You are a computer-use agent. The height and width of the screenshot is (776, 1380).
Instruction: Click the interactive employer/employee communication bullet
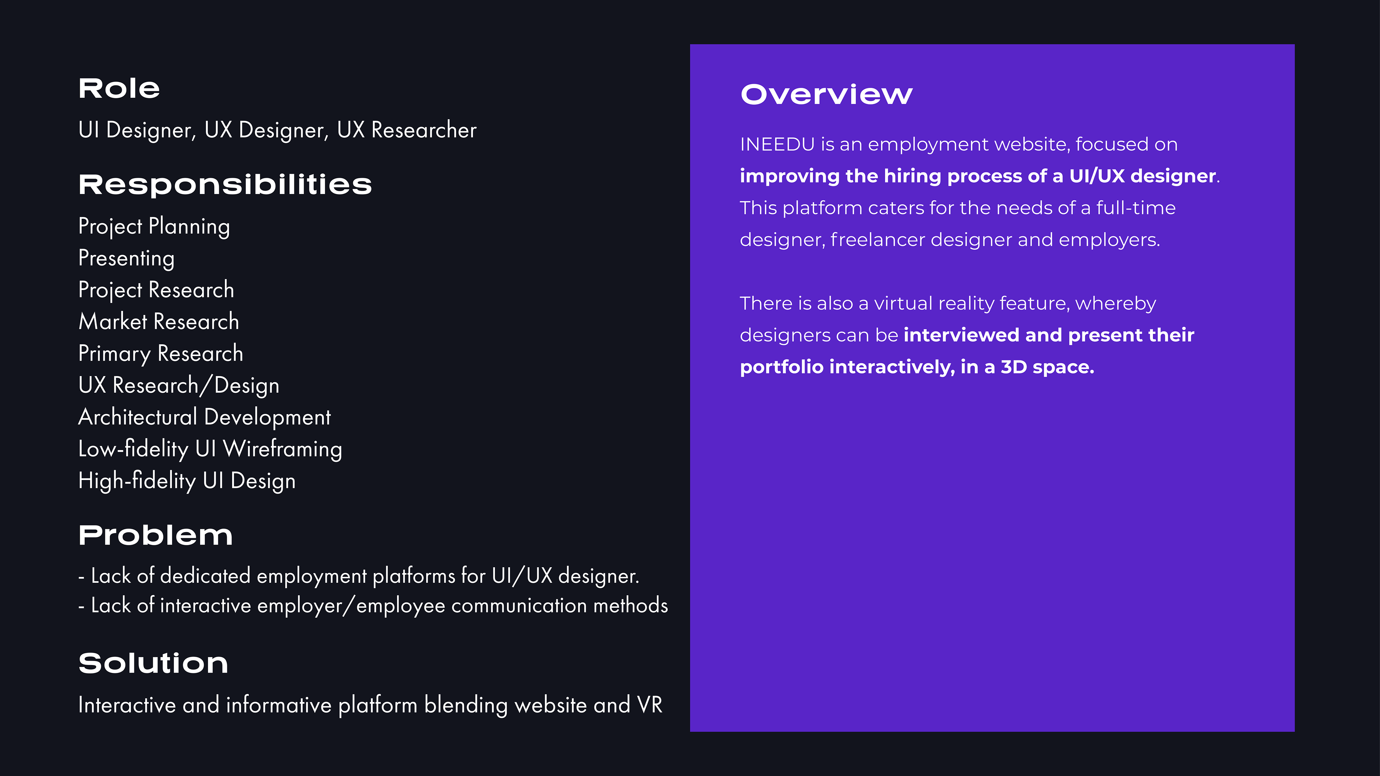click(x=373, y=605)
